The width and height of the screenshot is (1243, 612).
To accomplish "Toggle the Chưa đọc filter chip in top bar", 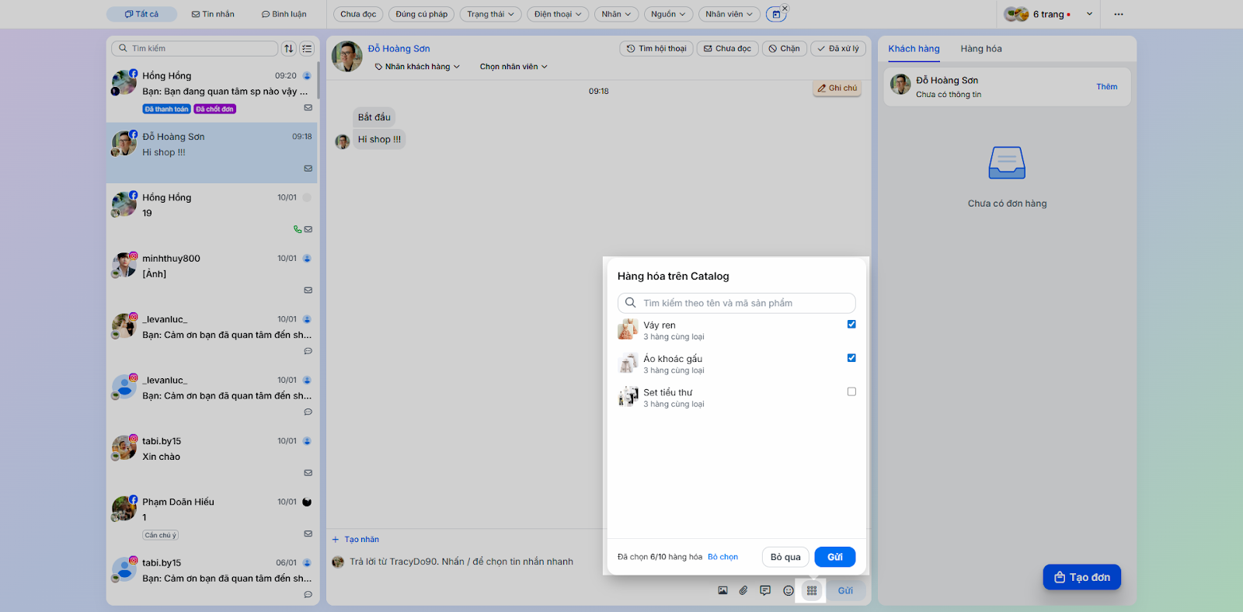I will point(358,14).
